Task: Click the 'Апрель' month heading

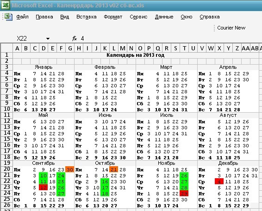Action: tap(228, 67)
